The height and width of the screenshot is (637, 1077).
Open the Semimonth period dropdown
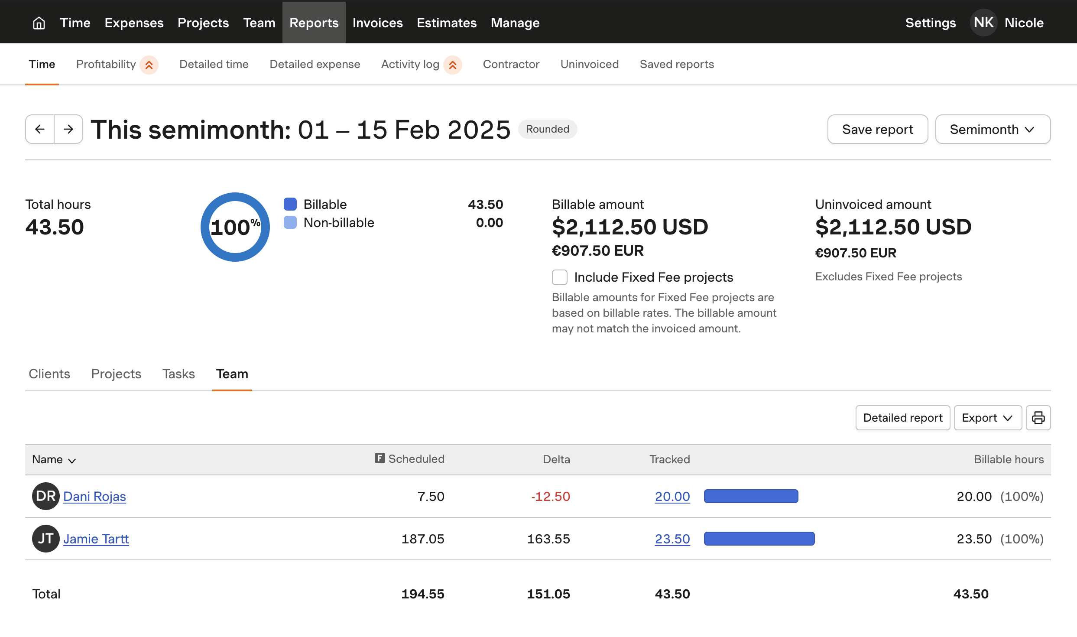tap(993, 129)
